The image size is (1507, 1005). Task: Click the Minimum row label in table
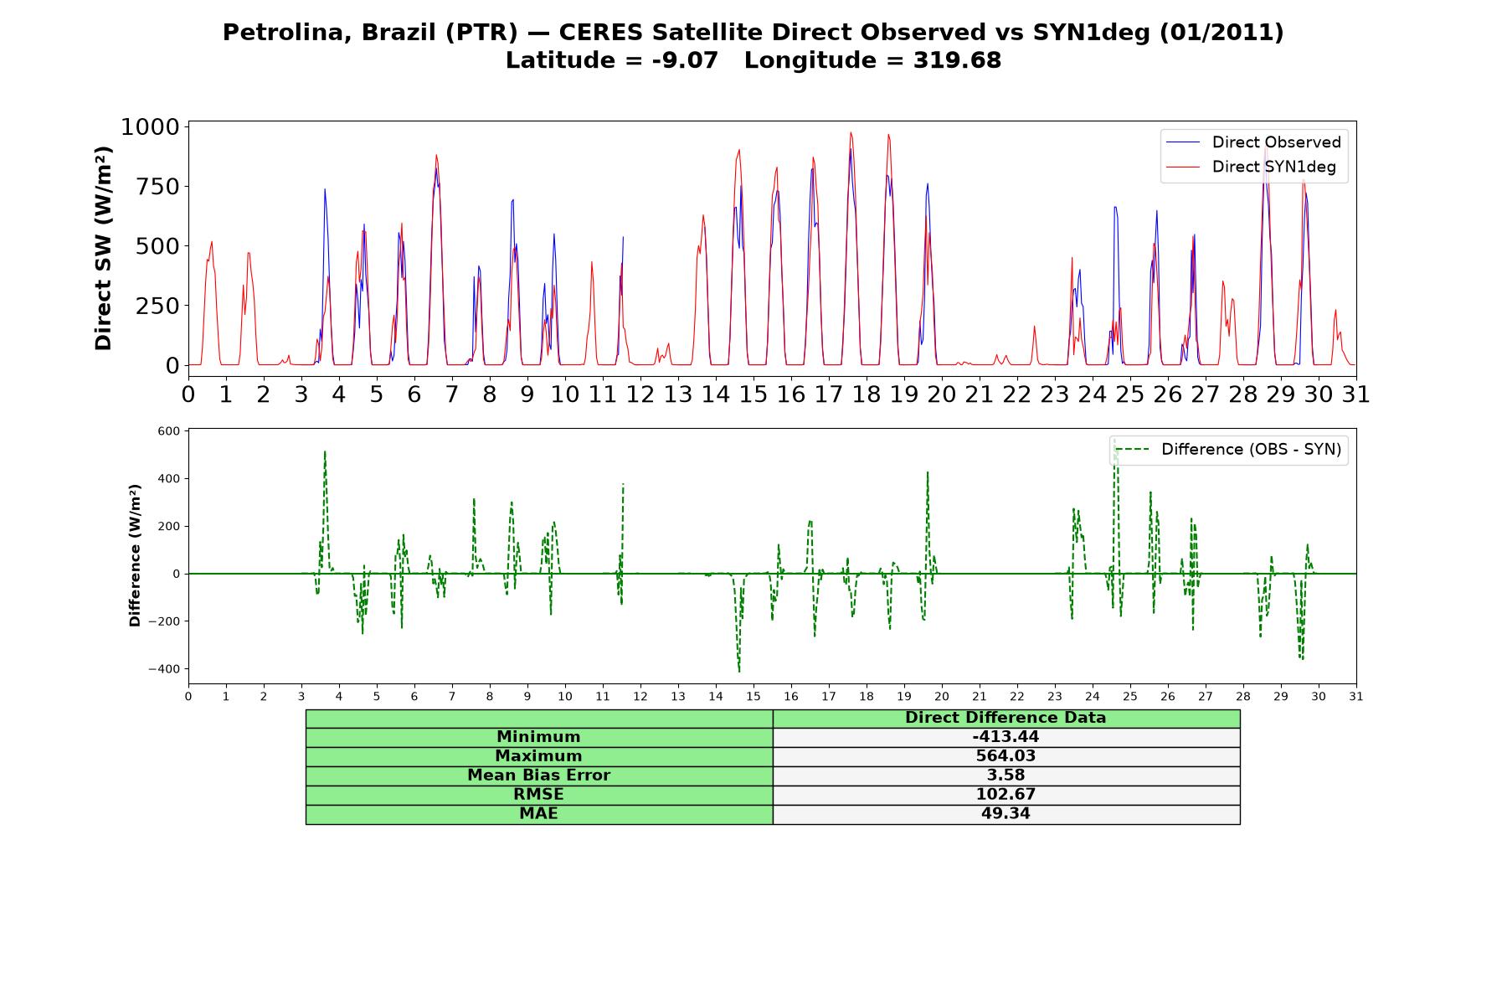click(x=539, y=737)
